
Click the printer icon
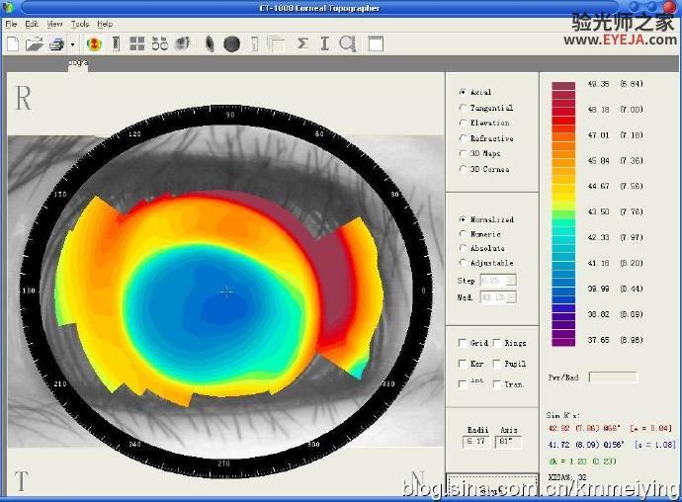point(57,43)
